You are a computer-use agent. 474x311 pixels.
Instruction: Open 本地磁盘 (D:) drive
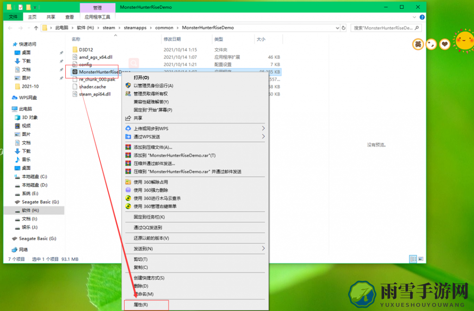click(34, 185)
